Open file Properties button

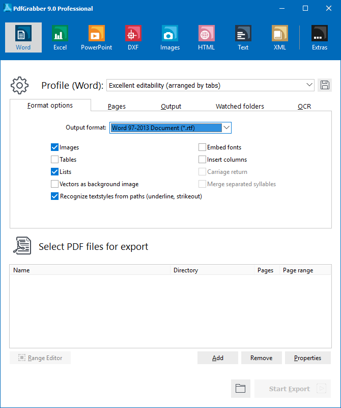tap(308, 358)
